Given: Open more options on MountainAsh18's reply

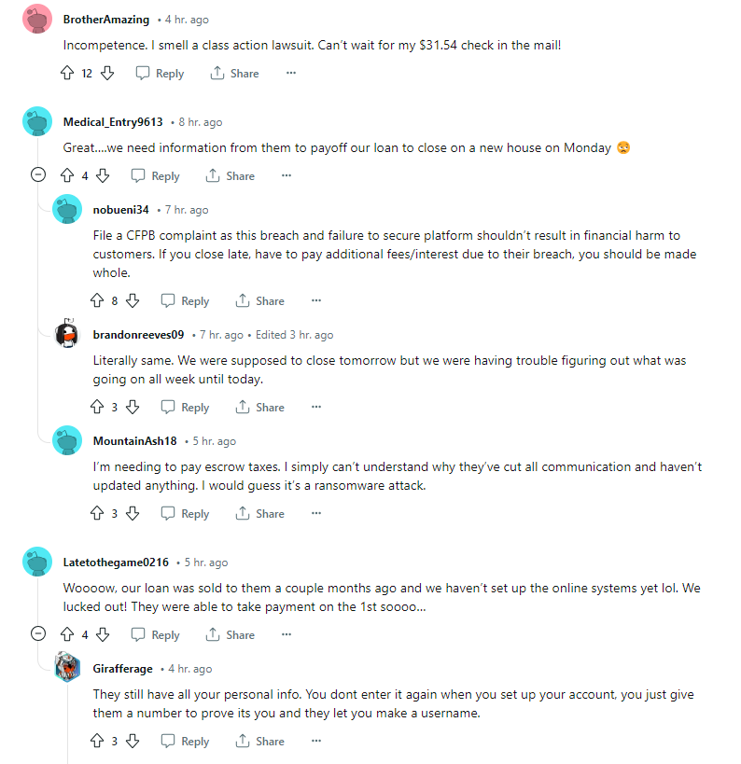Looking at the screenshot, I should pos(316,513).
